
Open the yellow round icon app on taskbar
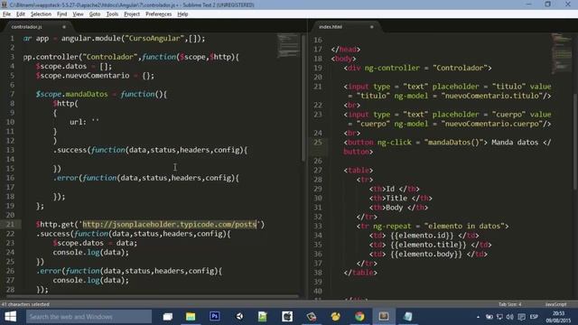click(335, 317)
